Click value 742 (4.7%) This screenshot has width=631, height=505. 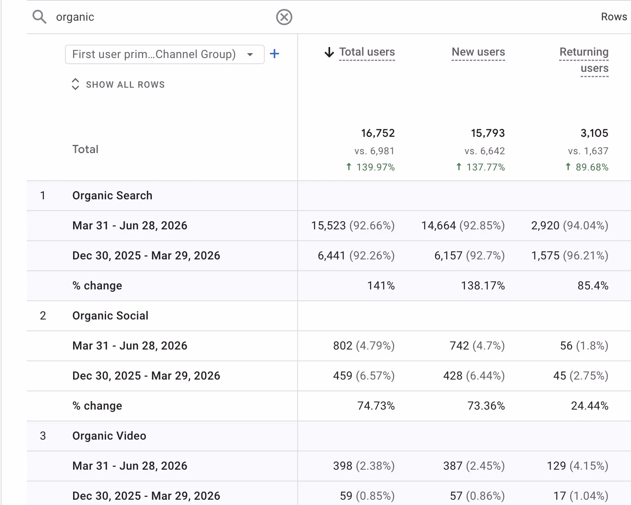[x=477, y=346]
